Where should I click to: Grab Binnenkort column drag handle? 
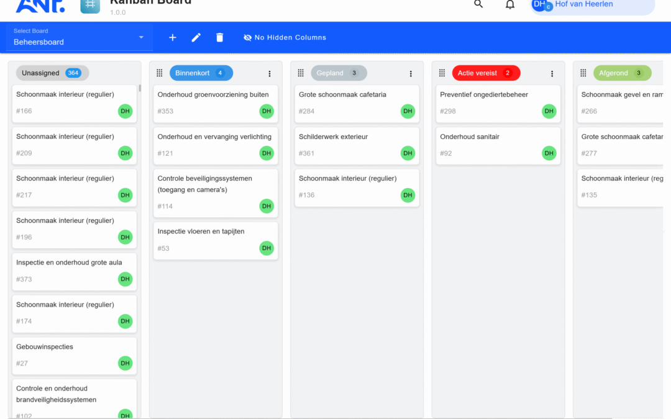(x=160, y=73)
